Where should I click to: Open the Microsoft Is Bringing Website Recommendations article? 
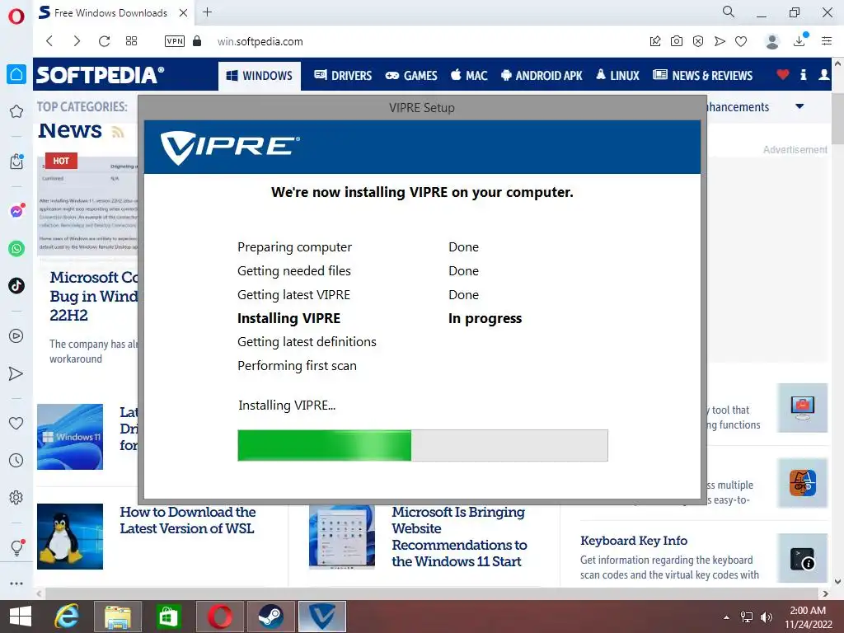click(x=459, y=537)
